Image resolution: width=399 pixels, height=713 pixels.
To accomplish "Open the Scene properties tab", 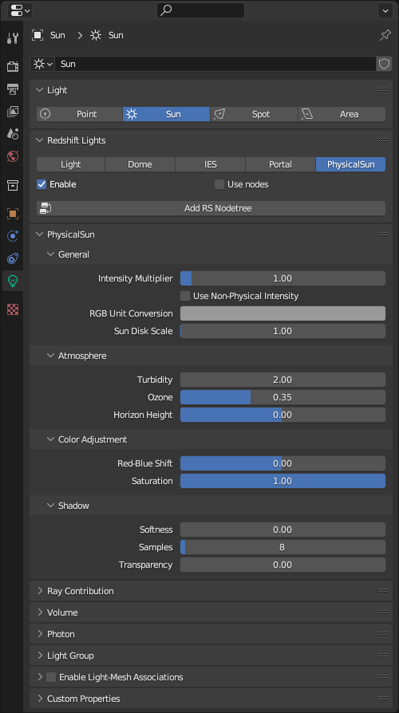I will 12,134.
